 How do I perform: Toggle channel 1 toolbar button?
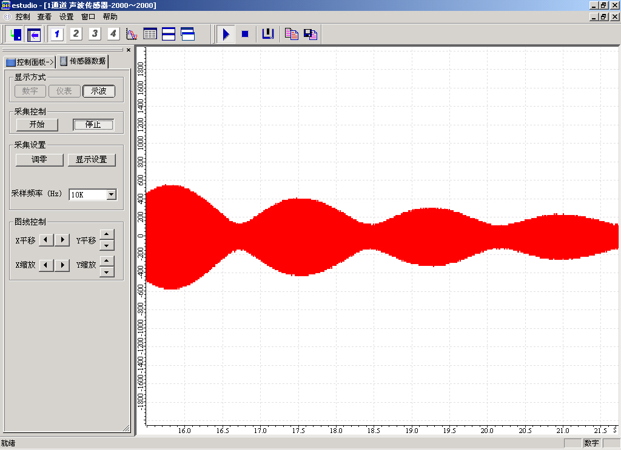coord(57,34)
